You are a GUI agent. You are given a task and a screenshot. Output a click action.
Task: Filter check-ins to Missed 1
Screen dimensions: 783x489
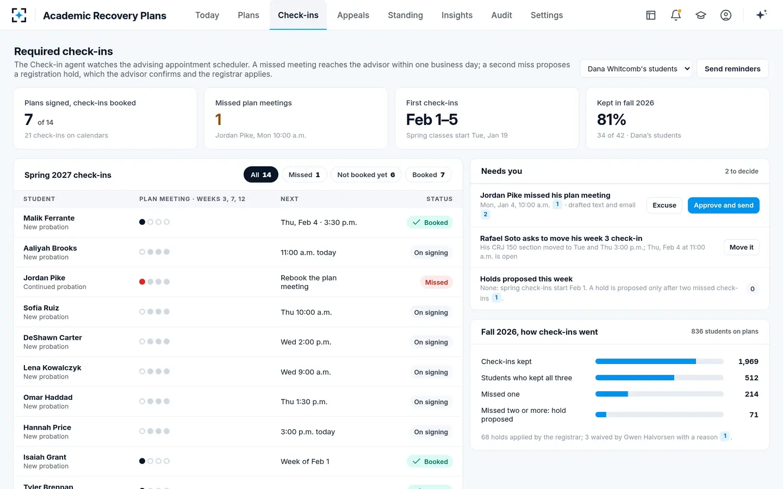304,175
